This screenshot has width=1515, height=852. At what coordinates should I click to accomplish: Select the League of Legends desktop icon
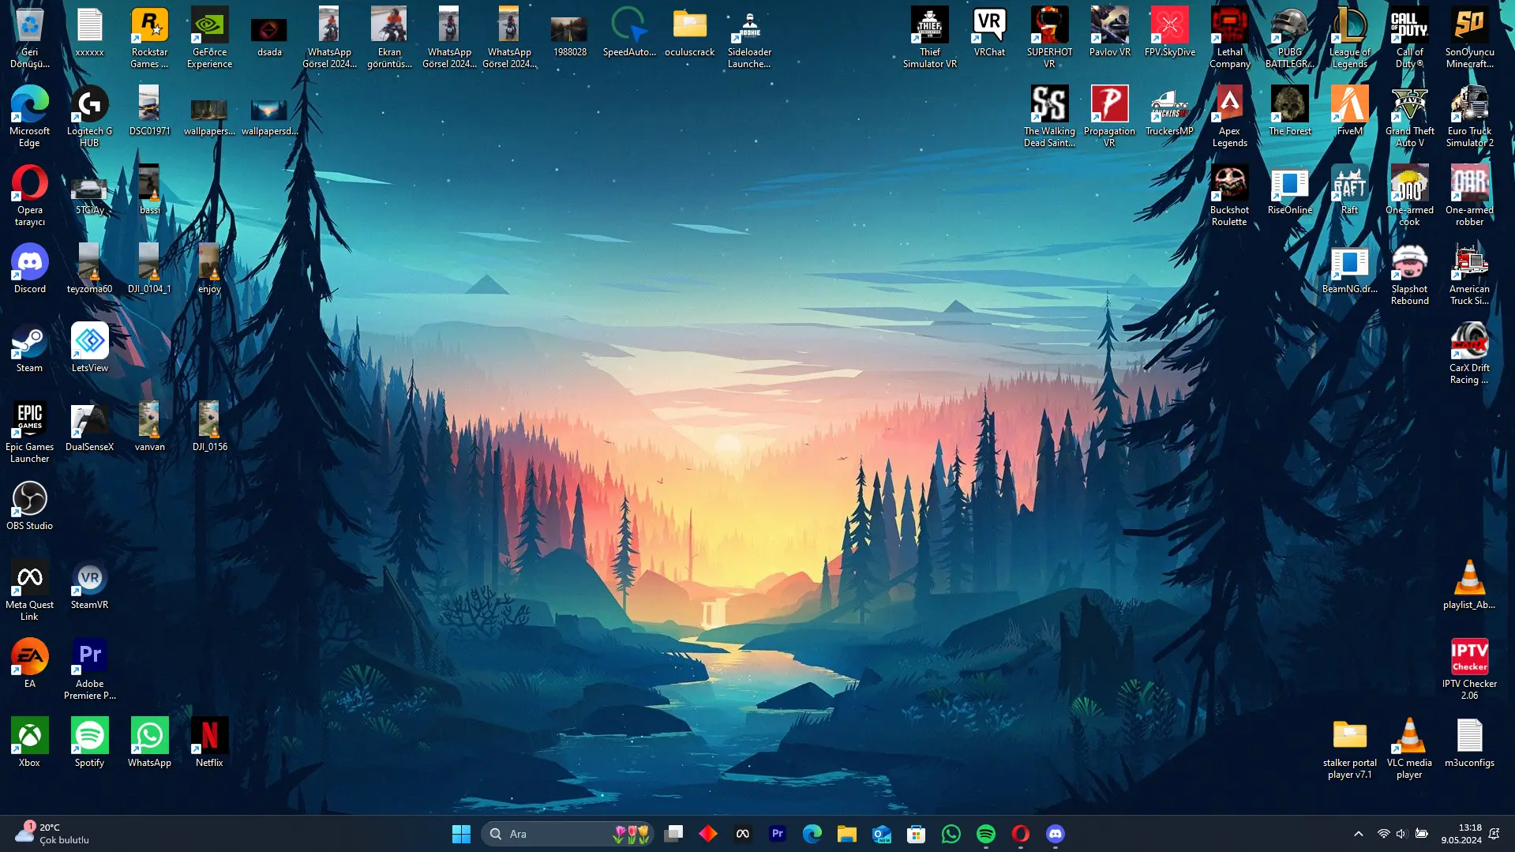point(1349,37)
